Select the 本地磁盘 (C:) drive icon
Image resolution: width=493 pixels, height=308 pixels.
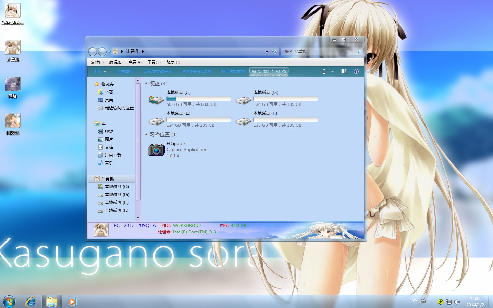point(156,100)
